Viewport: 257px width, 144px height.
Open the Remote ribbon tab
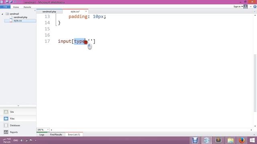27,7
